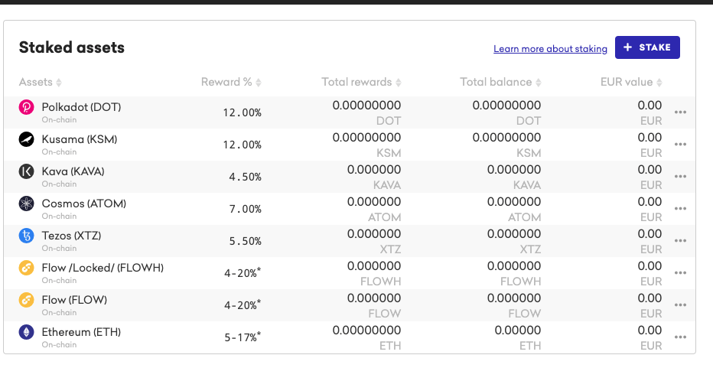Click the Tezos (XTZ) coin icon
Image resolution: width=713 pixels, height=368 pixels.
tap(27, 236)
